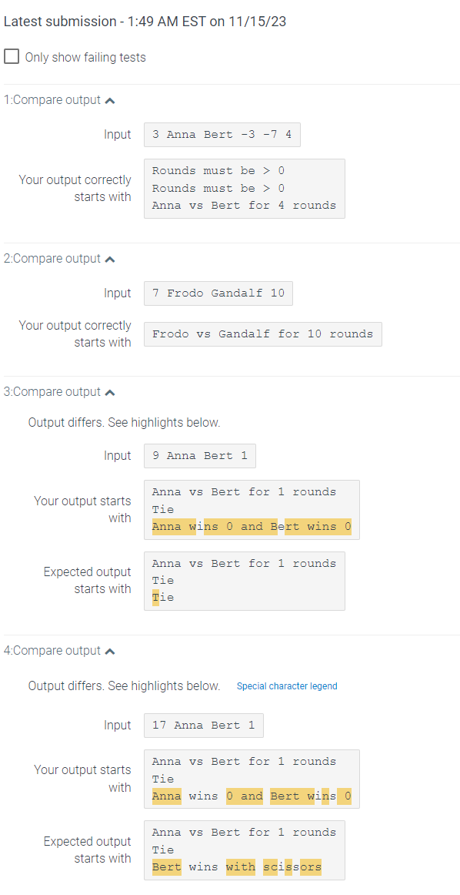The height and width of the screenshot is (895, 460).
Task: Click the upward arrow beside '2:Compare output'
Action: click(110, 258)
